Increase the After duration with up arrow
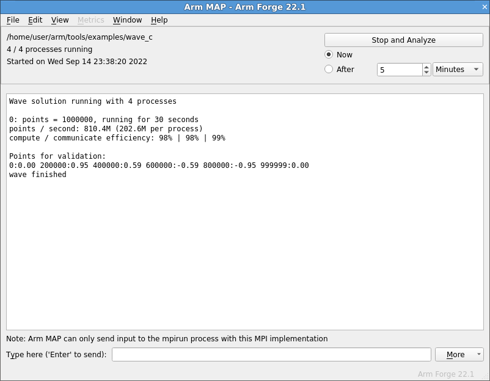 click(426, 67)
